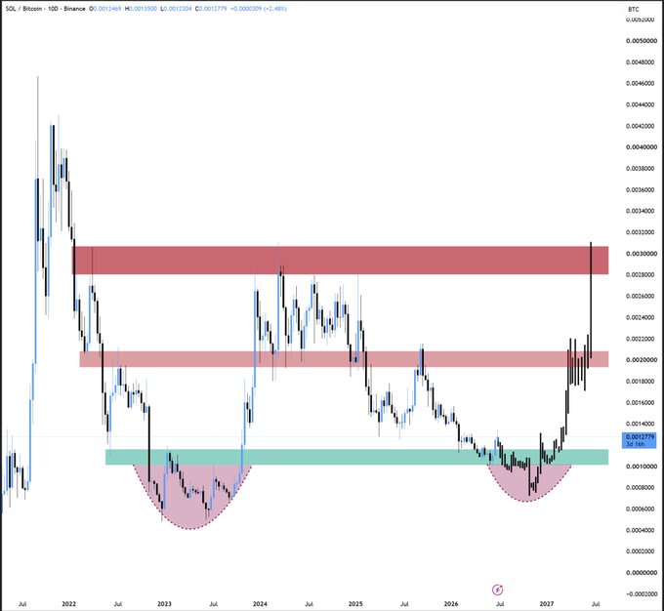Image resolution: width=664 pixels, height=611 pixels.
Task: Click the low value L0.0012304
Action: click(x=176, y=9)
